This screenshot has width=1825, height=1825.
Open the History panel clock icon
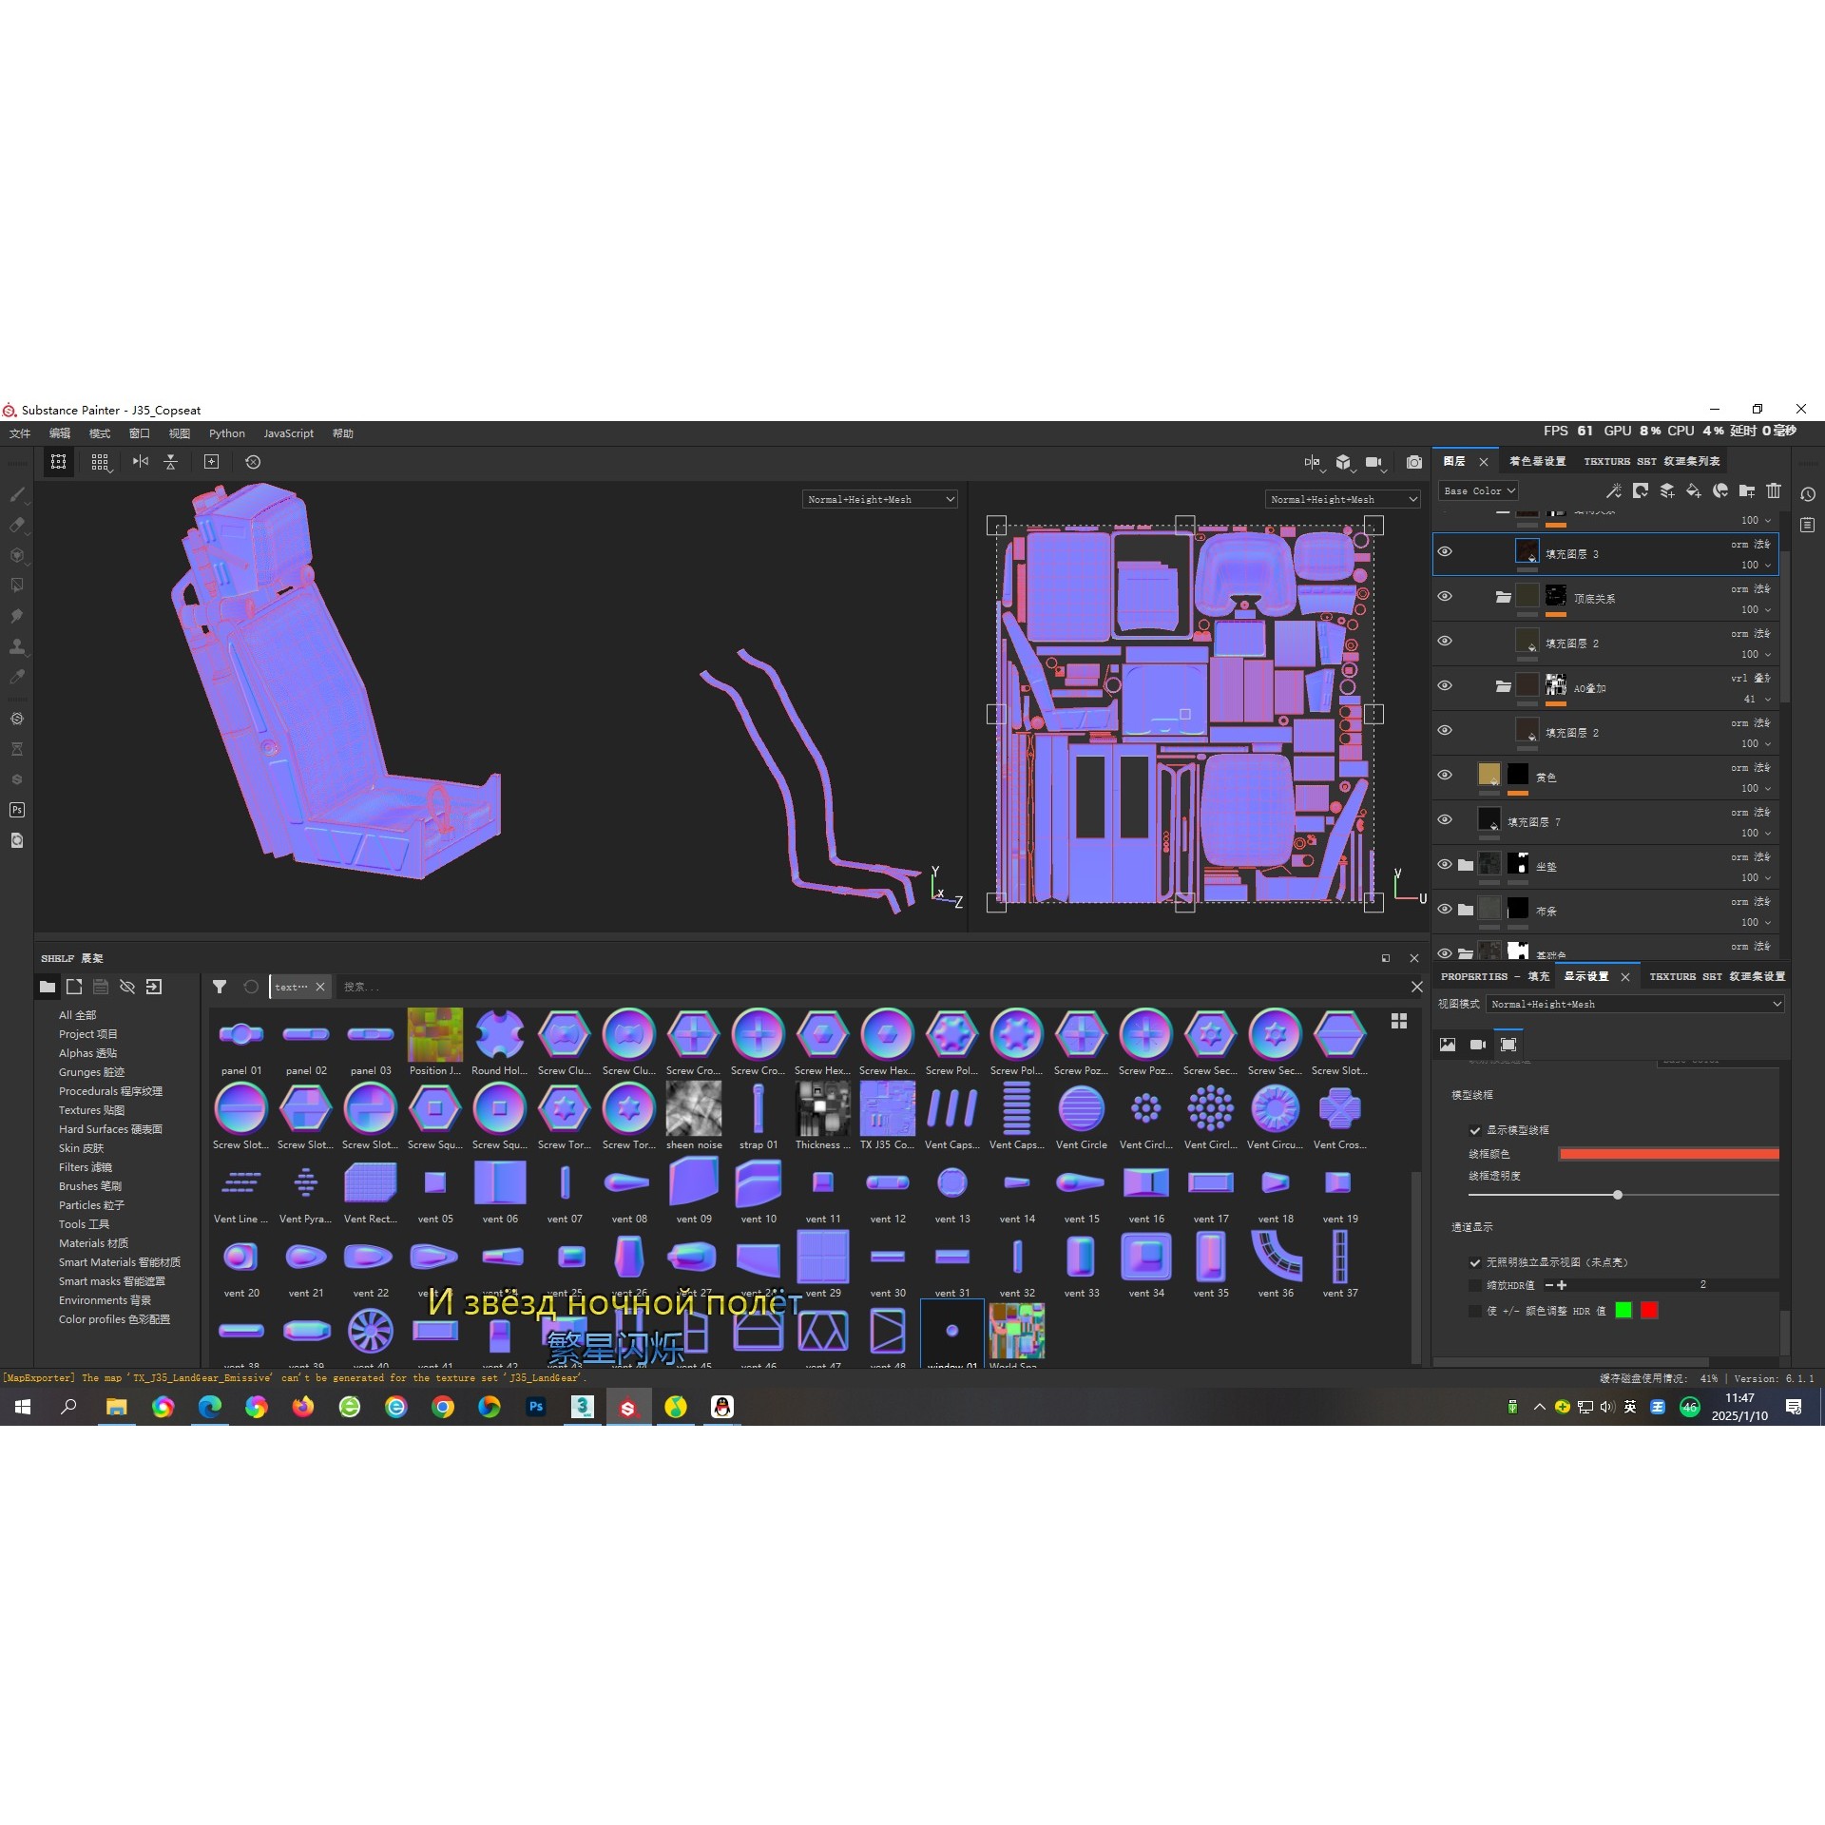coord(1807,494)
